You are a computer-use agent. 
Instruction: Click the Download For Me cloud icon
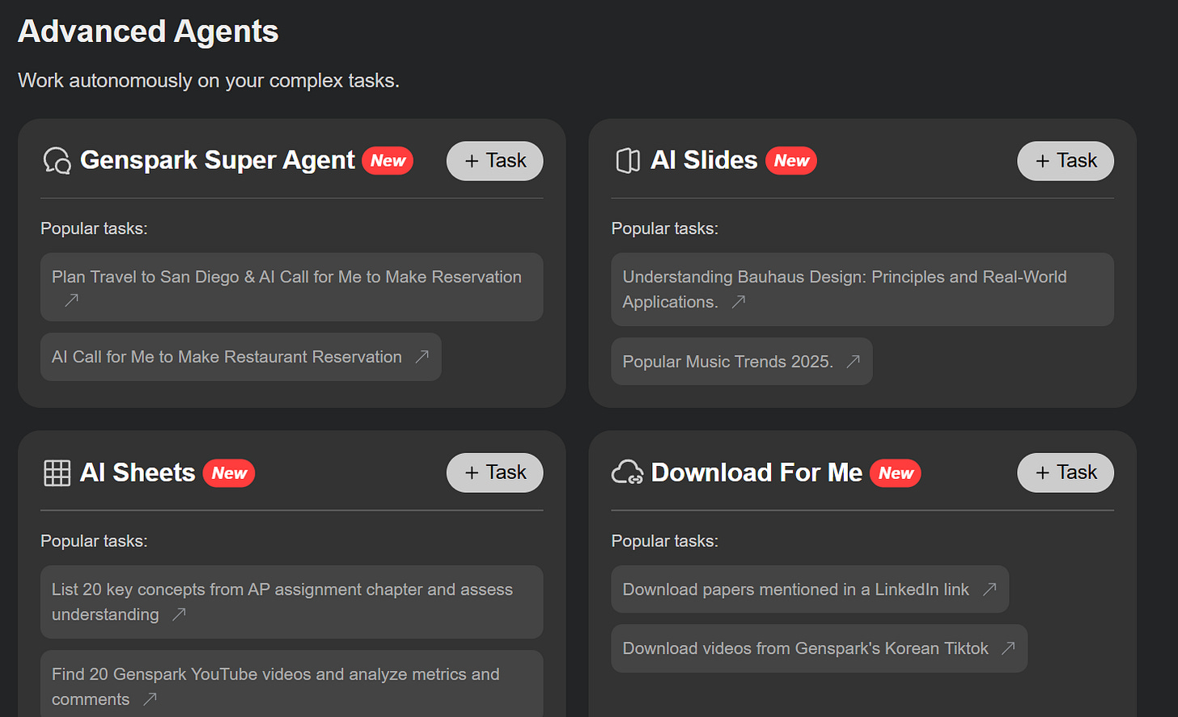pos(628,472)
